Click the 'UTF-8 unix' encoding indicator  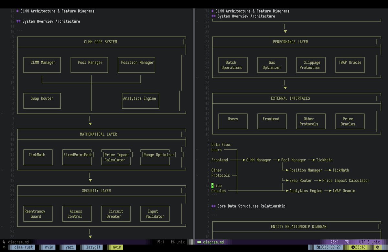(369, 242)
